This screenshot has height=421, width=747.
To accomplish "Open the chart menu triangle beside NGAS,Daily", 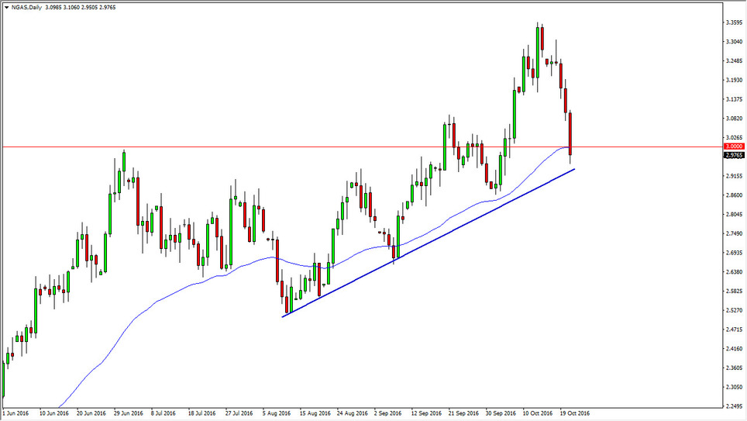I will pos(7,8).
